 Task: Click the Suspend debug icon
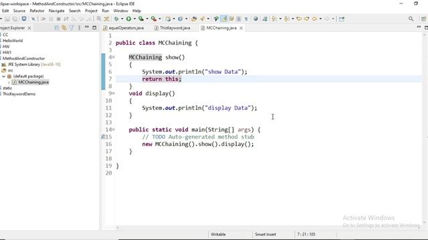pyautogui.click(x=51, y=19)
